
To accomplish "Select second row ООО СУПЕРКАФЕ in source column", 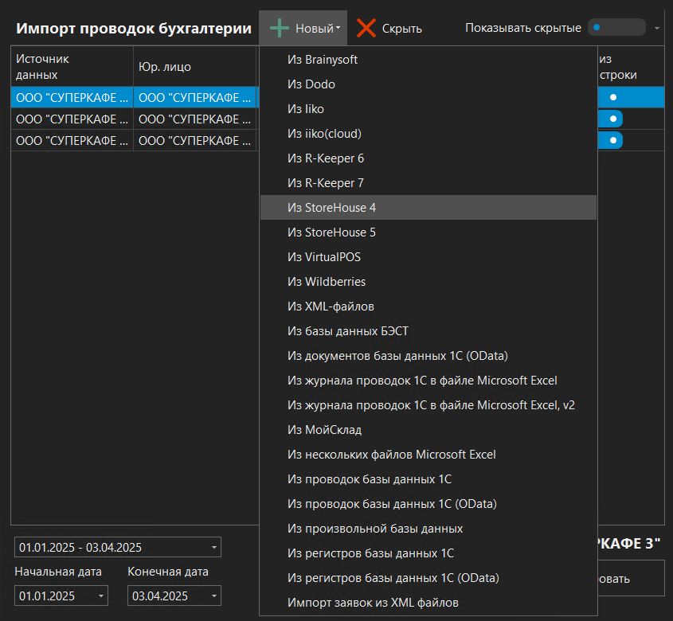I will pos(71,119).
